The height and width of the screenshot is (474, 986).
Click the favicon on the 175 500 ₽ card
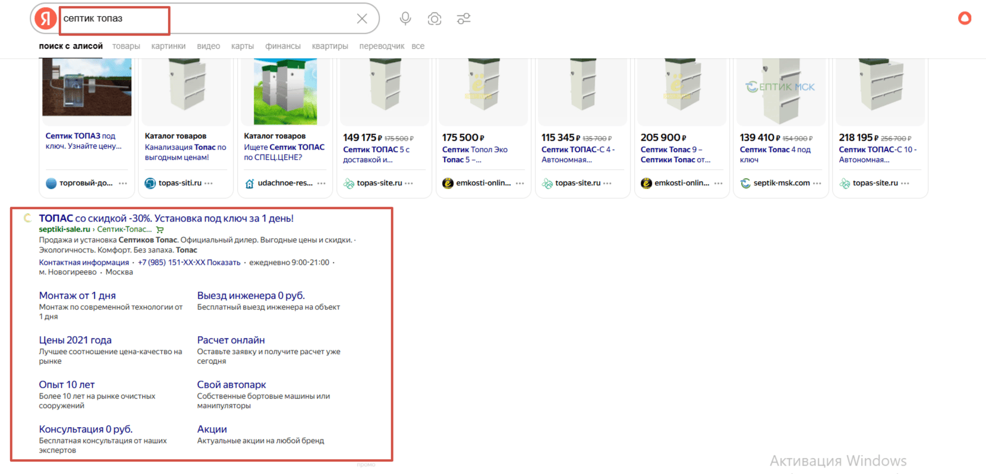(448, 183)
